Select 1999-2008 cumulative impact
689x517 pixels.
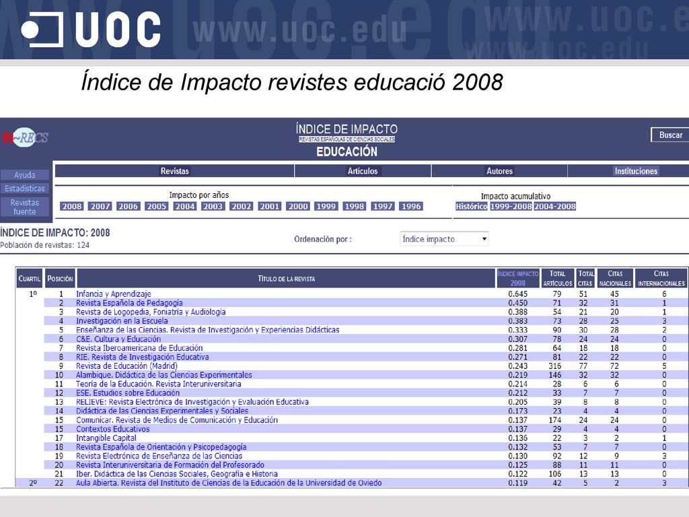[x=511, y=206]
